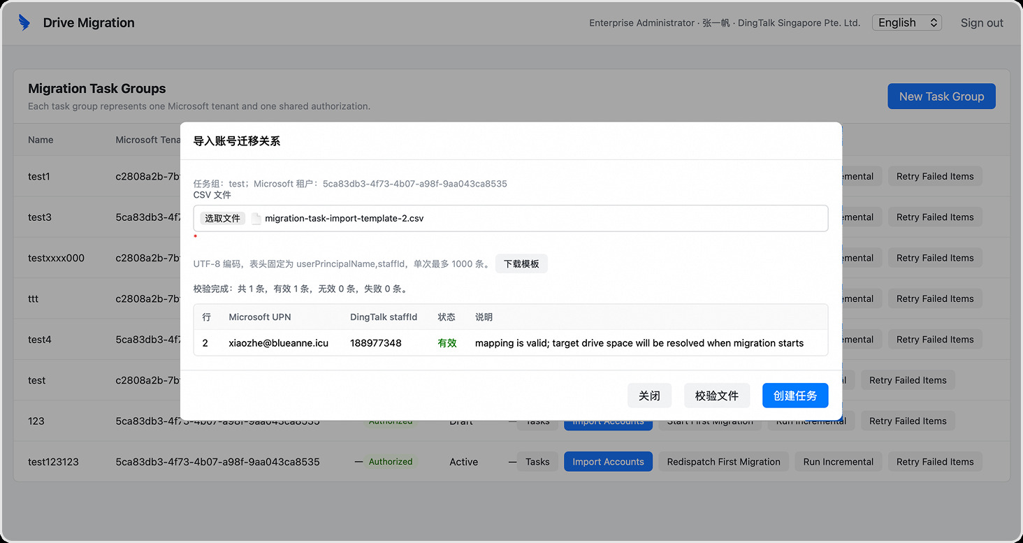The image size is (1023, 543).
Task: Click the testxxxx000 group name
Action: point(56,258)
